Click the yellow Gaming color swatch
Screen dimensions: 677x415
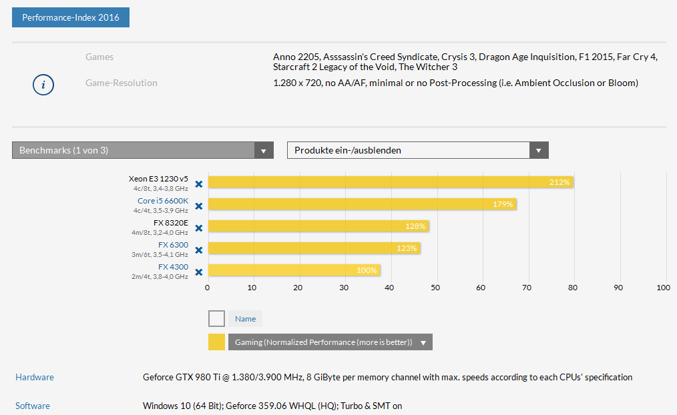point(216,342)
